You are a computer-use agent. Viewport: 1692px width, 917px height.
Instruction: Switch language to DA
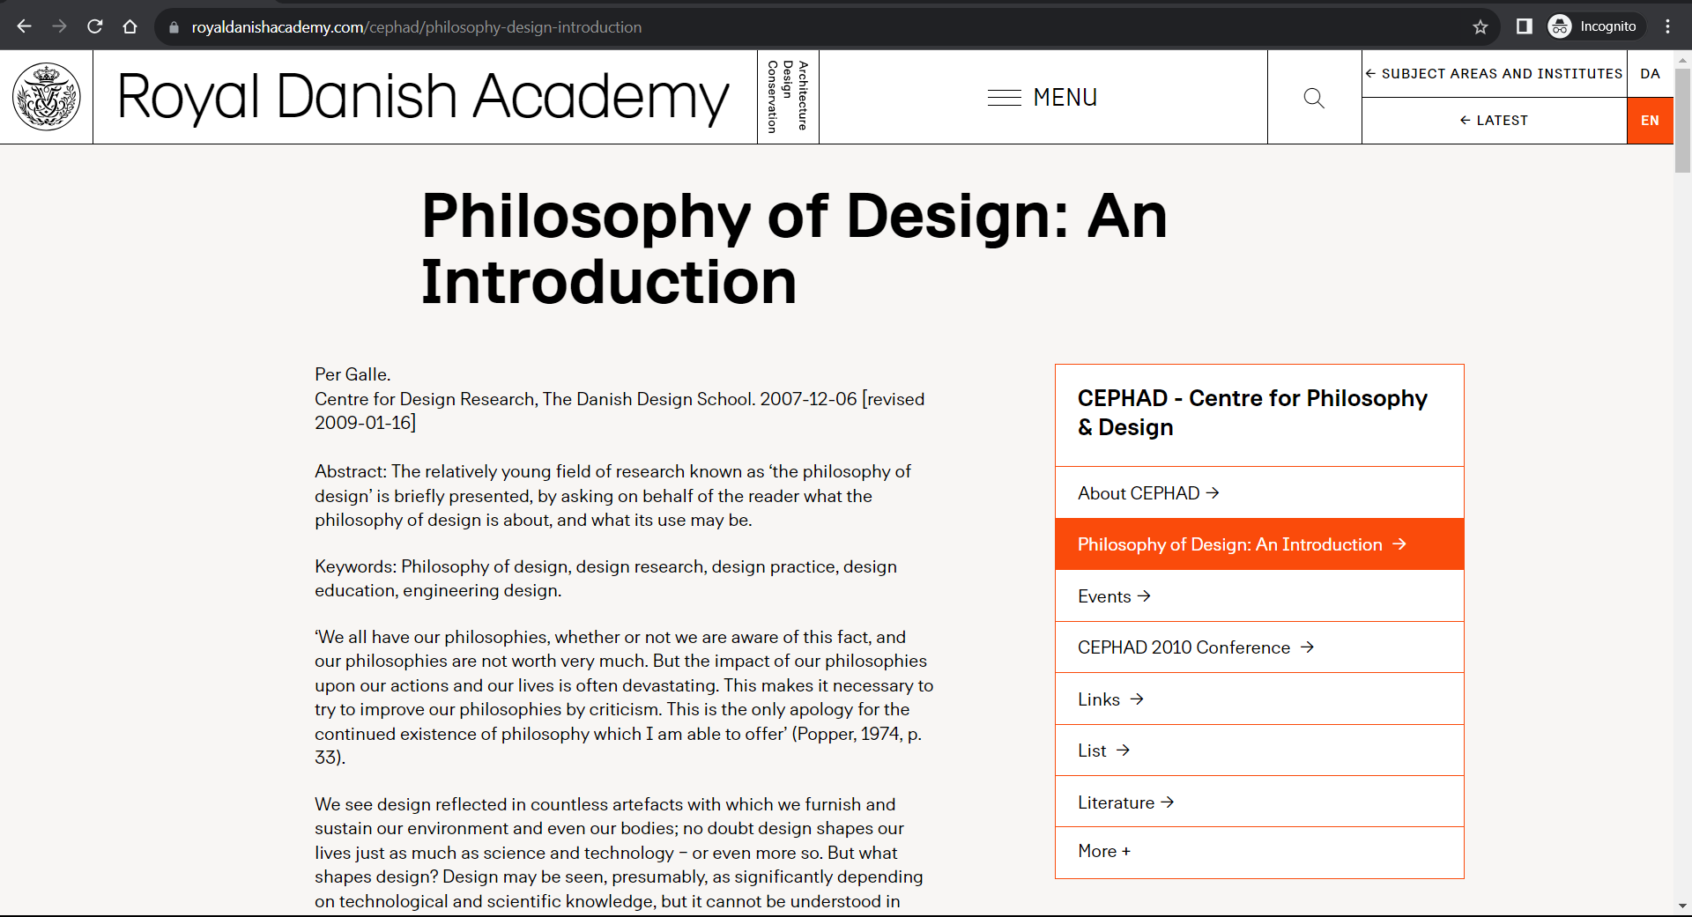(x=1649, y=73)
